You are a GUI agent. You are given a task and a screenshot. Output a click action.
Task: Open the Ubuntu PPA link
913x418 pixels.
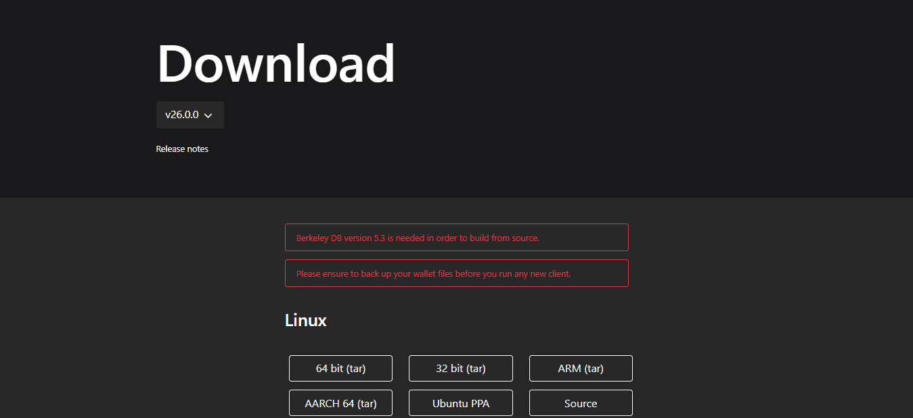click(461, 403)
